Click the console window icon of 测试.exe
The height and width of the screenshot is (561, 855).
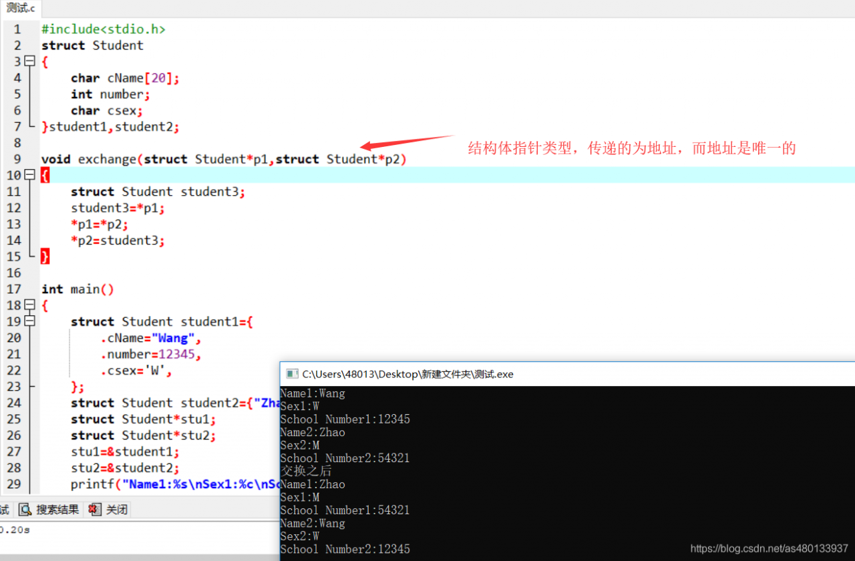click(x=291, y=374)
